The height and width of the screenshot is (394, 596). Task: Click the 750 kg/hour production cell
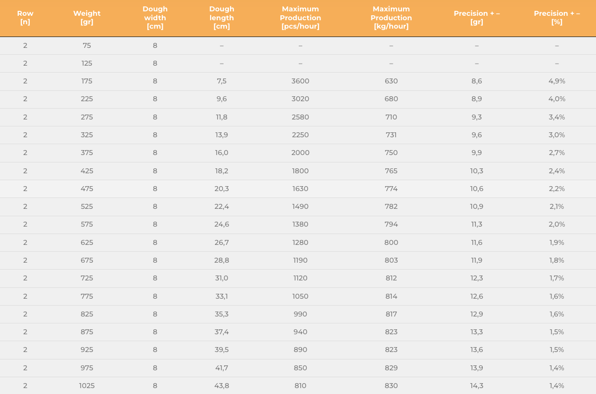pyautogui.click(x=391, y=153)
